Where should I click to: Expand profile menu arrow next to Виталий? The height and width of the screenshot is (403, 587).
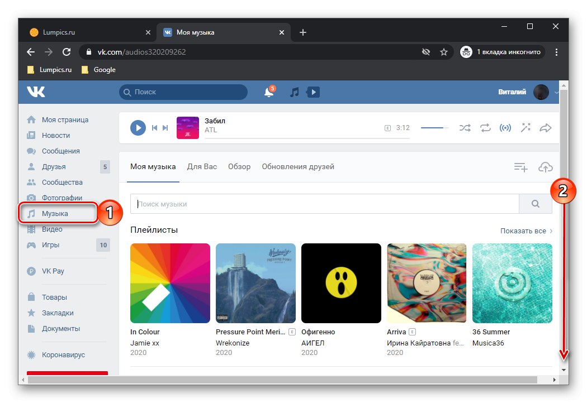pos(556,92)
